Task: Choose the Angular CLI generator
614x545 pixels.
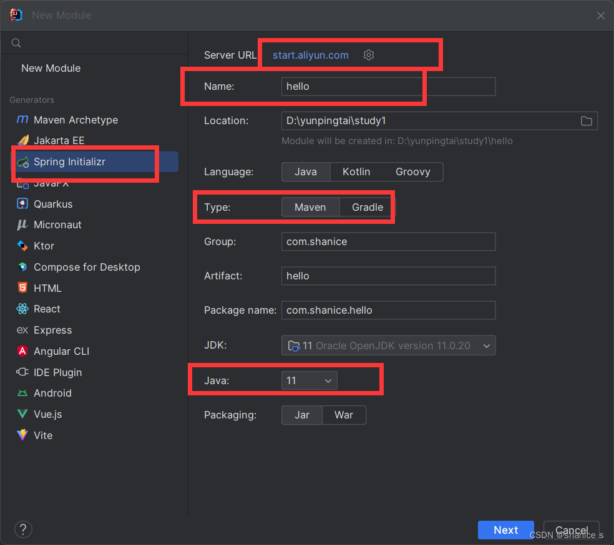Action: pyautogui.click(x=64, y=351)
